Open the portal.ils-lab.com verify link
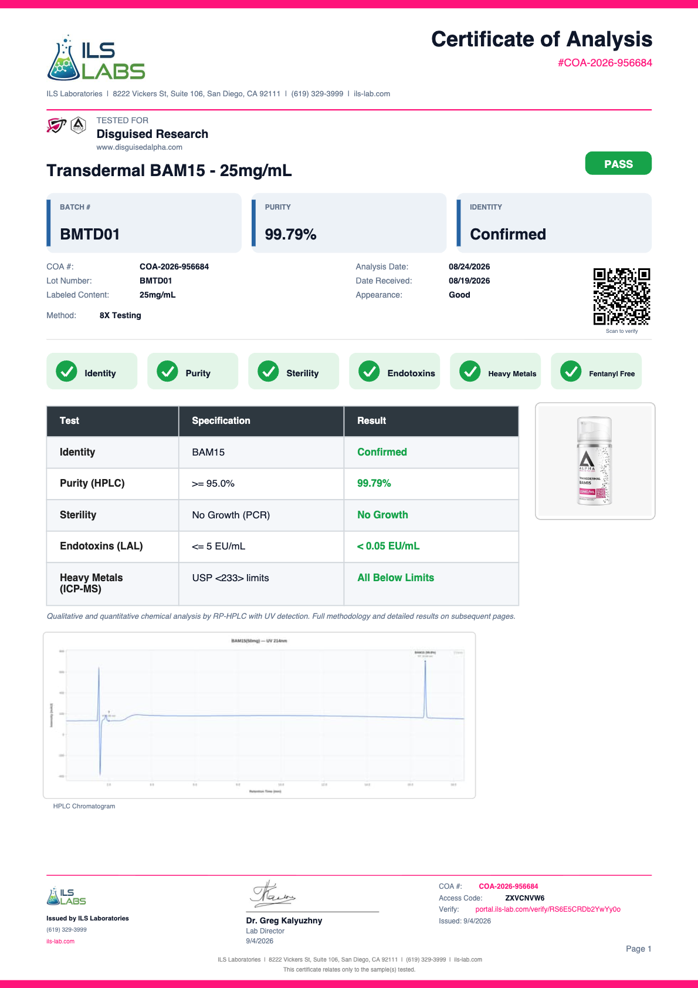Screen dimensions: 698x988 point(548,909)
